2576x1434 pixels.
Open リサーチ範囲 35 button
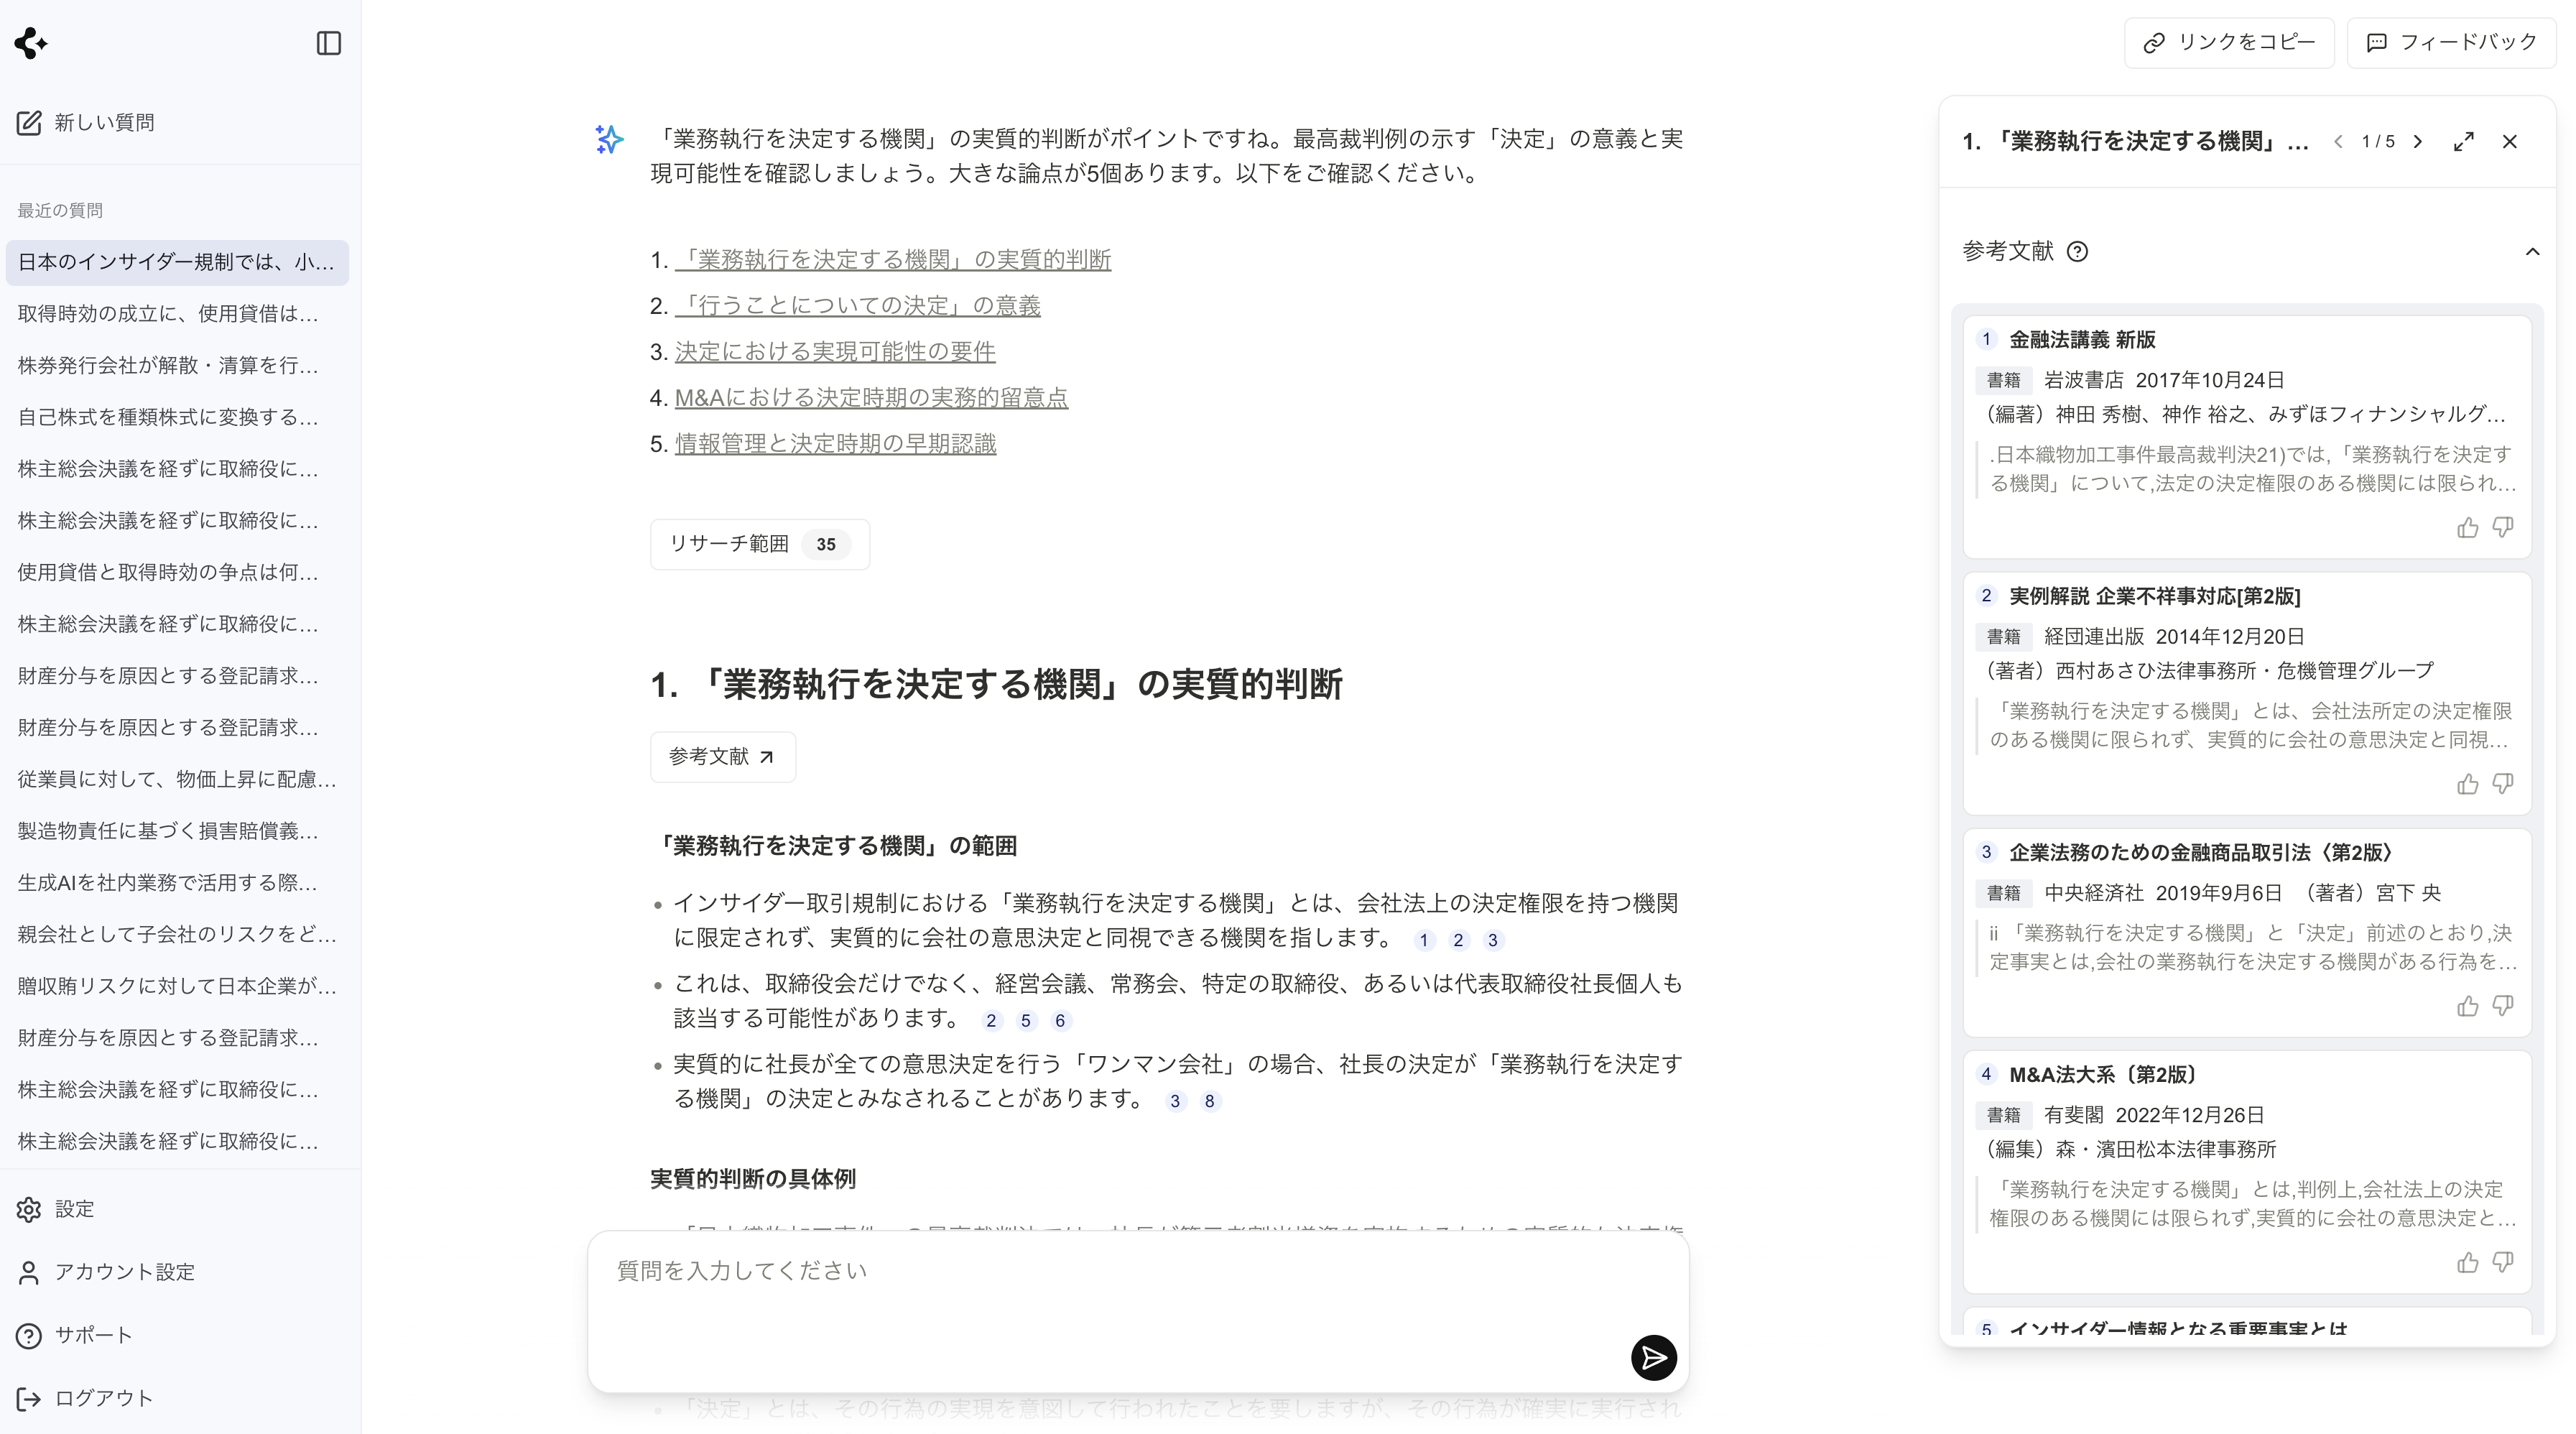tap(760, 544)
